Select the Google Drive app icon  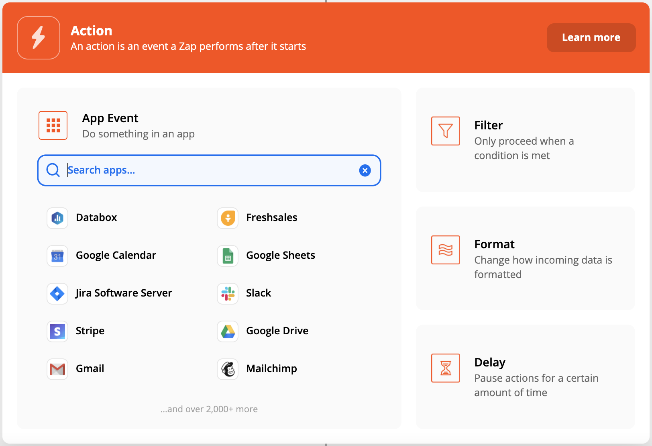pos(228,331)
